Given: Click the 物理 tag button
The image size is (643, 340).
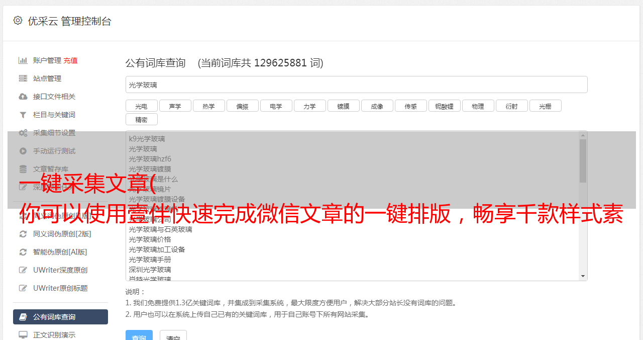Looking at the screenshot, I should pyautogui.click(x=478, y=106).
